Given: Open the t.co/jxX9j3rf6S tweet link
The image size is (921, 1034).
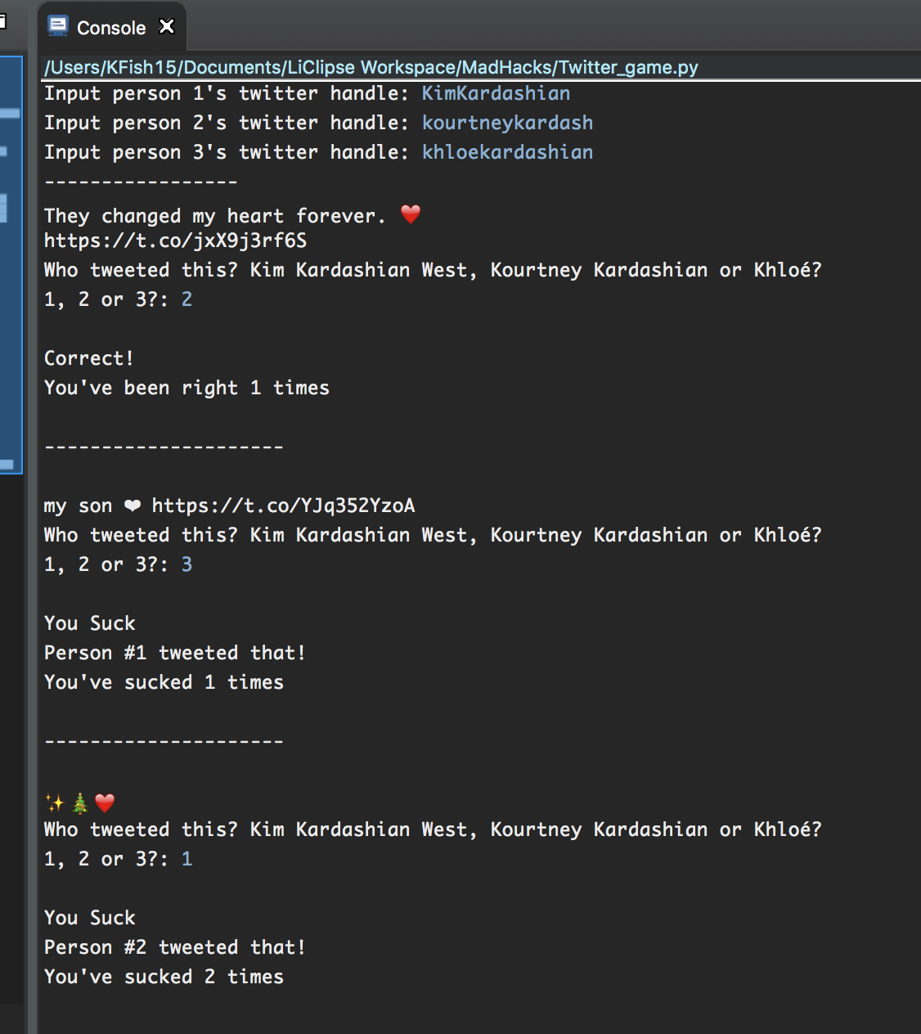Looking at the screenshot, I should click(175, 241).
